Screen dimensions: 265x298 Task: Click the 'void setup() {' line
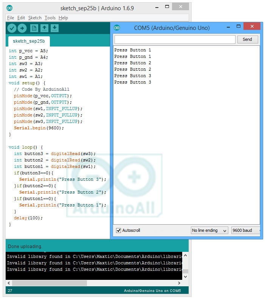[27, 83]
